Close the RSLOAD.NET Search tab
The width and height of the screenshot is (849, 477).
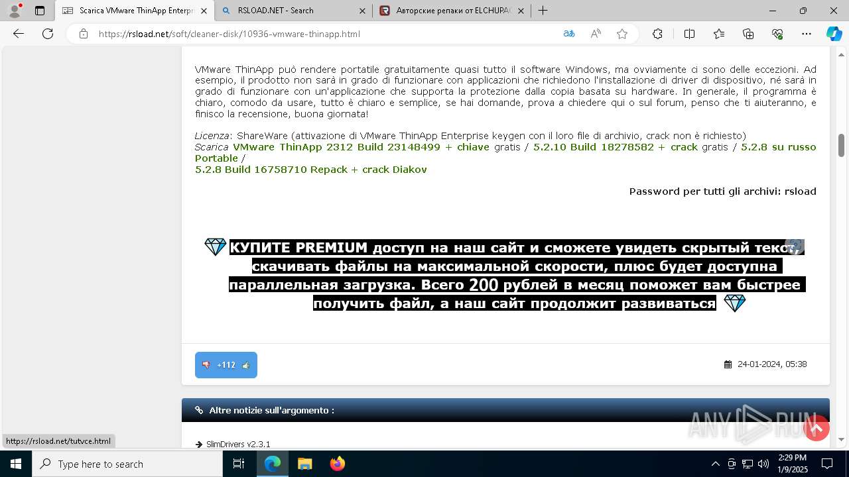click(362, 11)
